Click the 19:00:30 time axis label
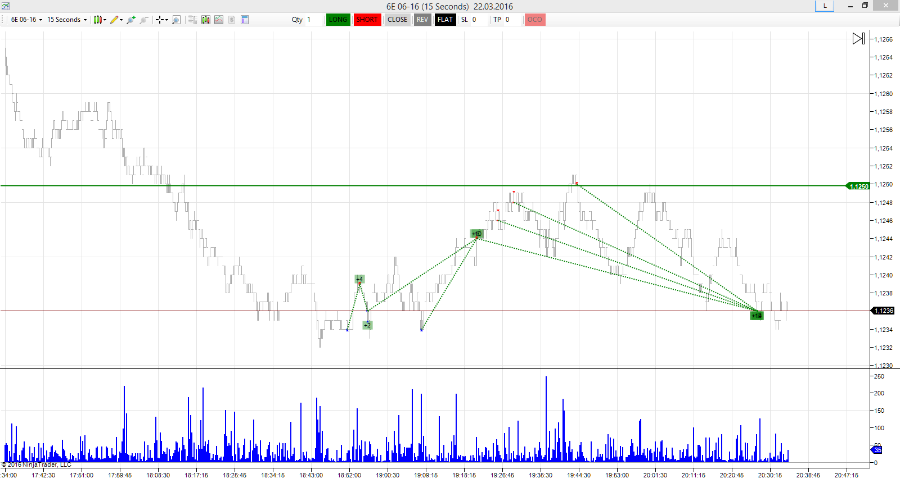The height and width of the screenshot is (483, 900). 388,475
